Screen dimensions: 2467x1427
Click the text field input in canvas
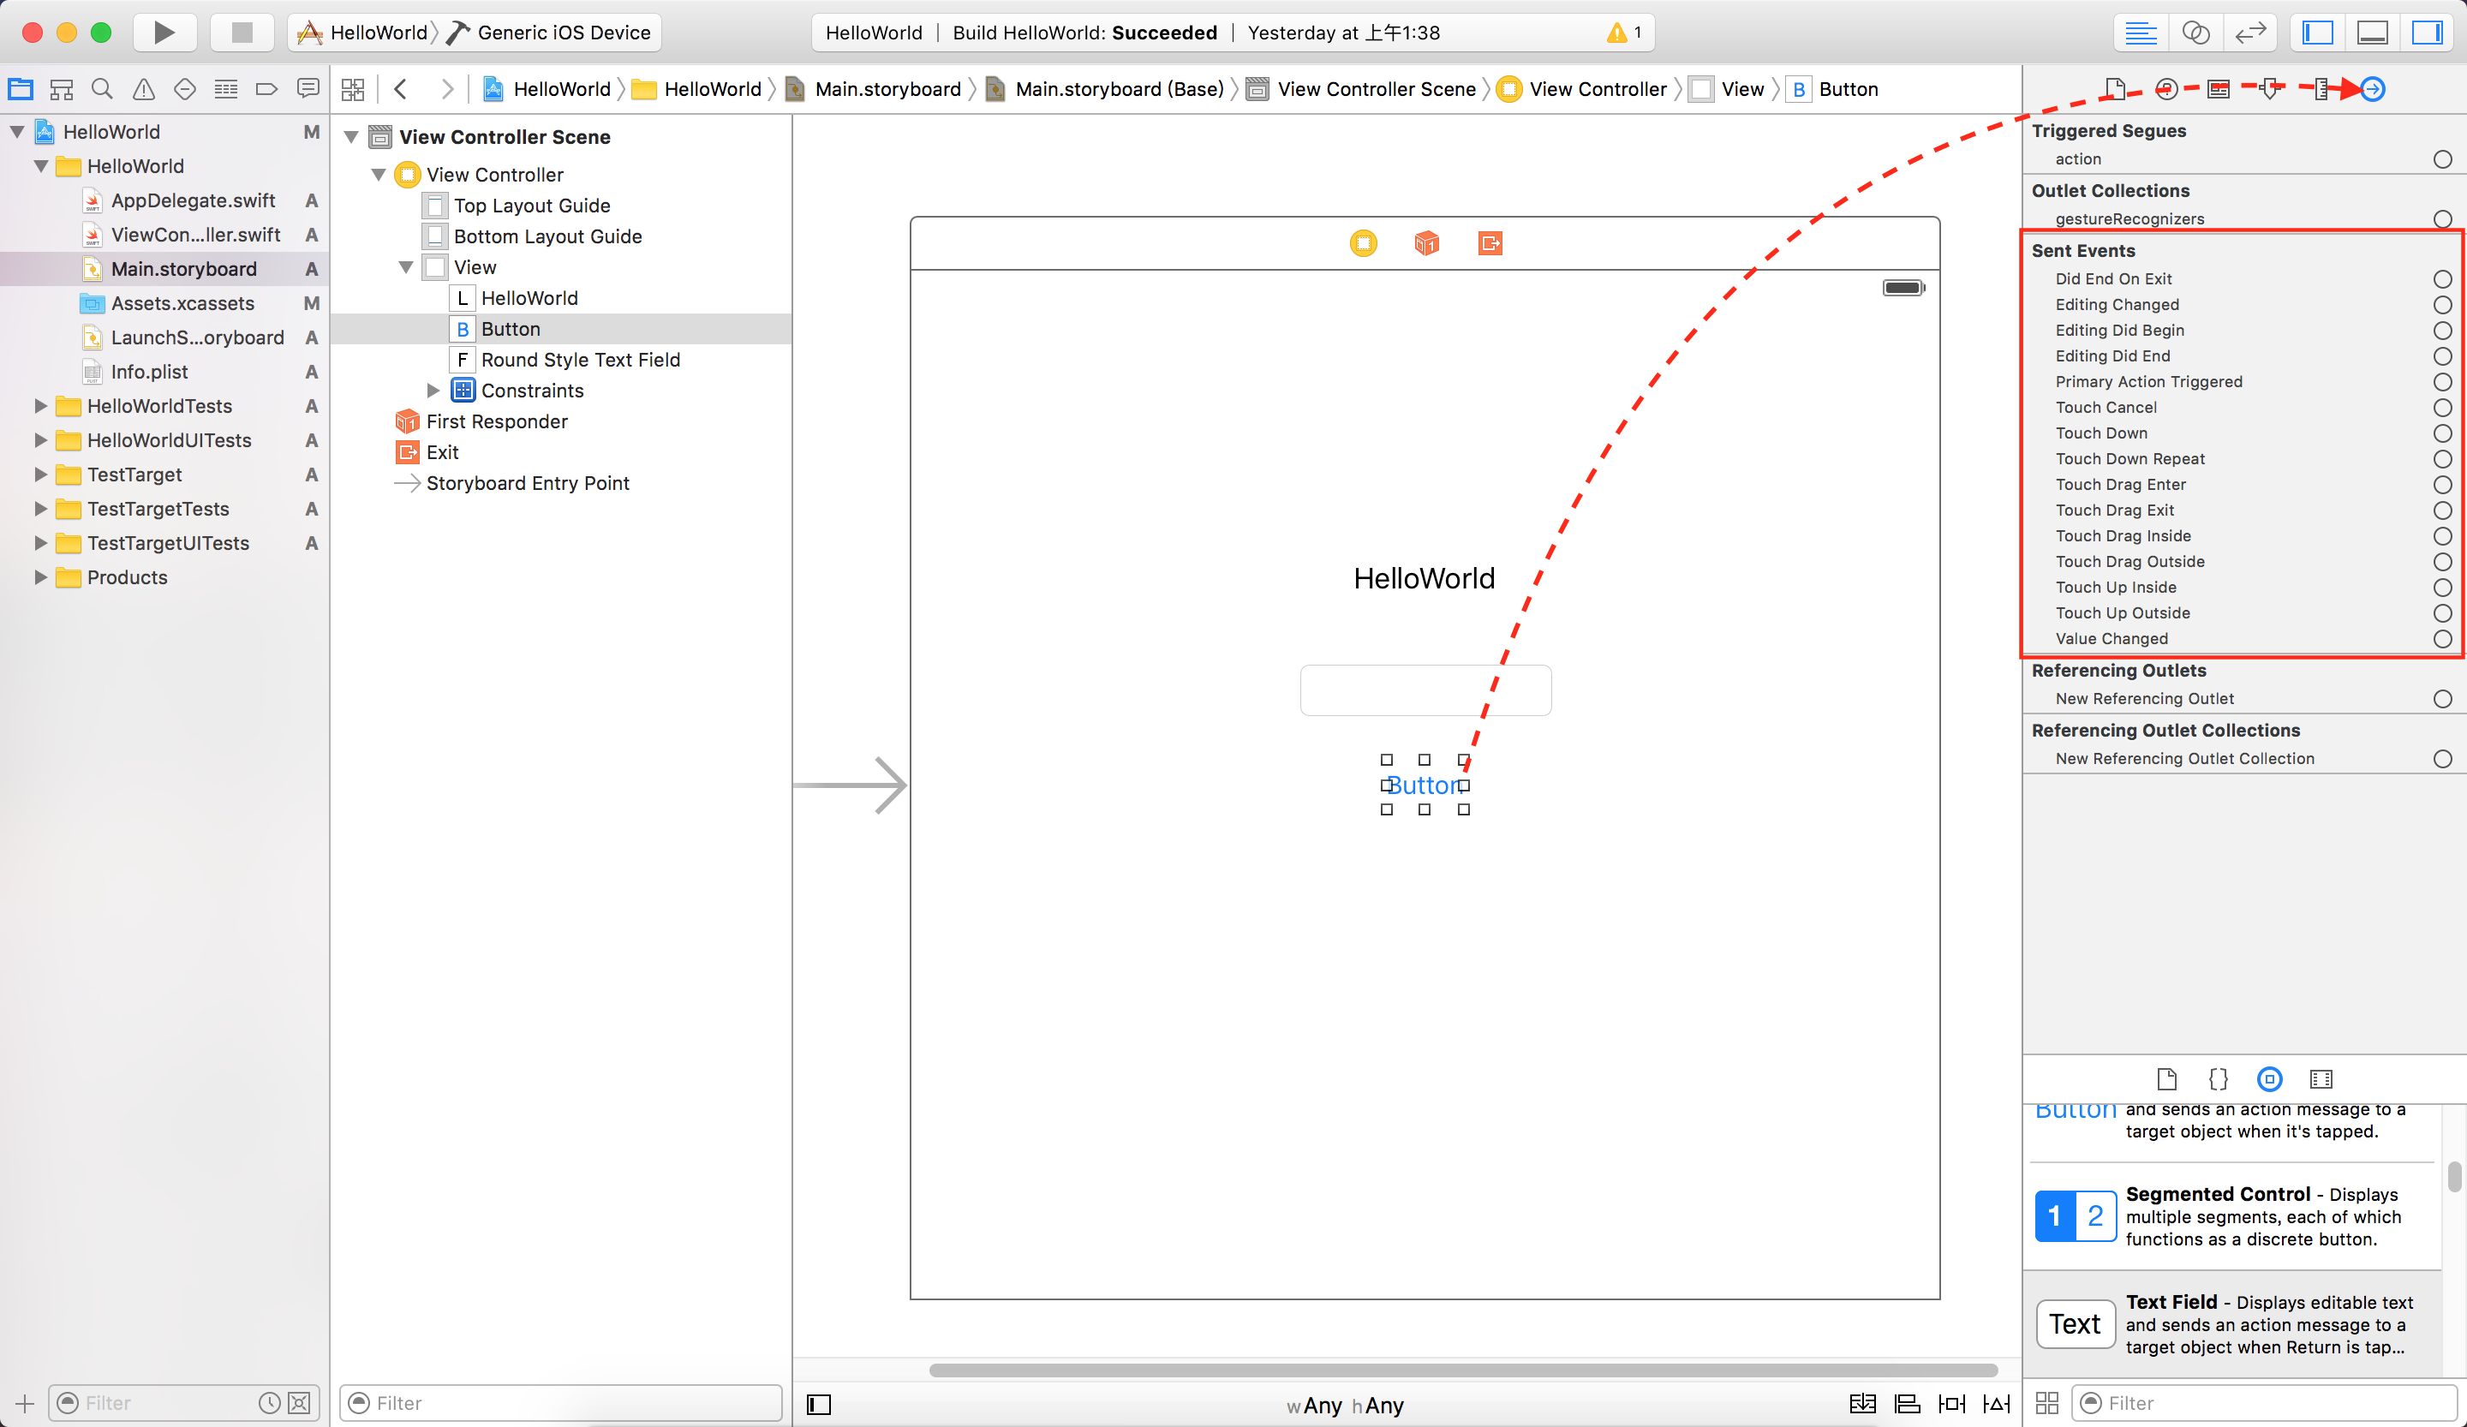coord(1424,688)
